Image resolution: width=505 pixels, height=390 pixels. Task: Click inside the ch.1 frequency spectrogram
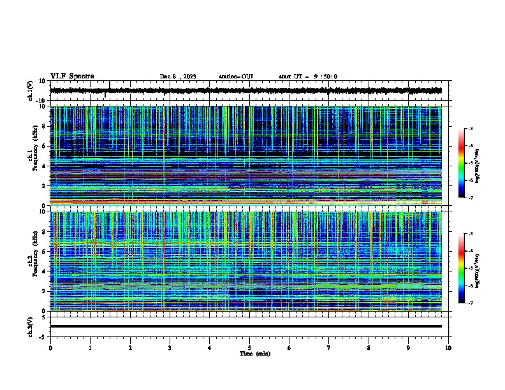245,155
